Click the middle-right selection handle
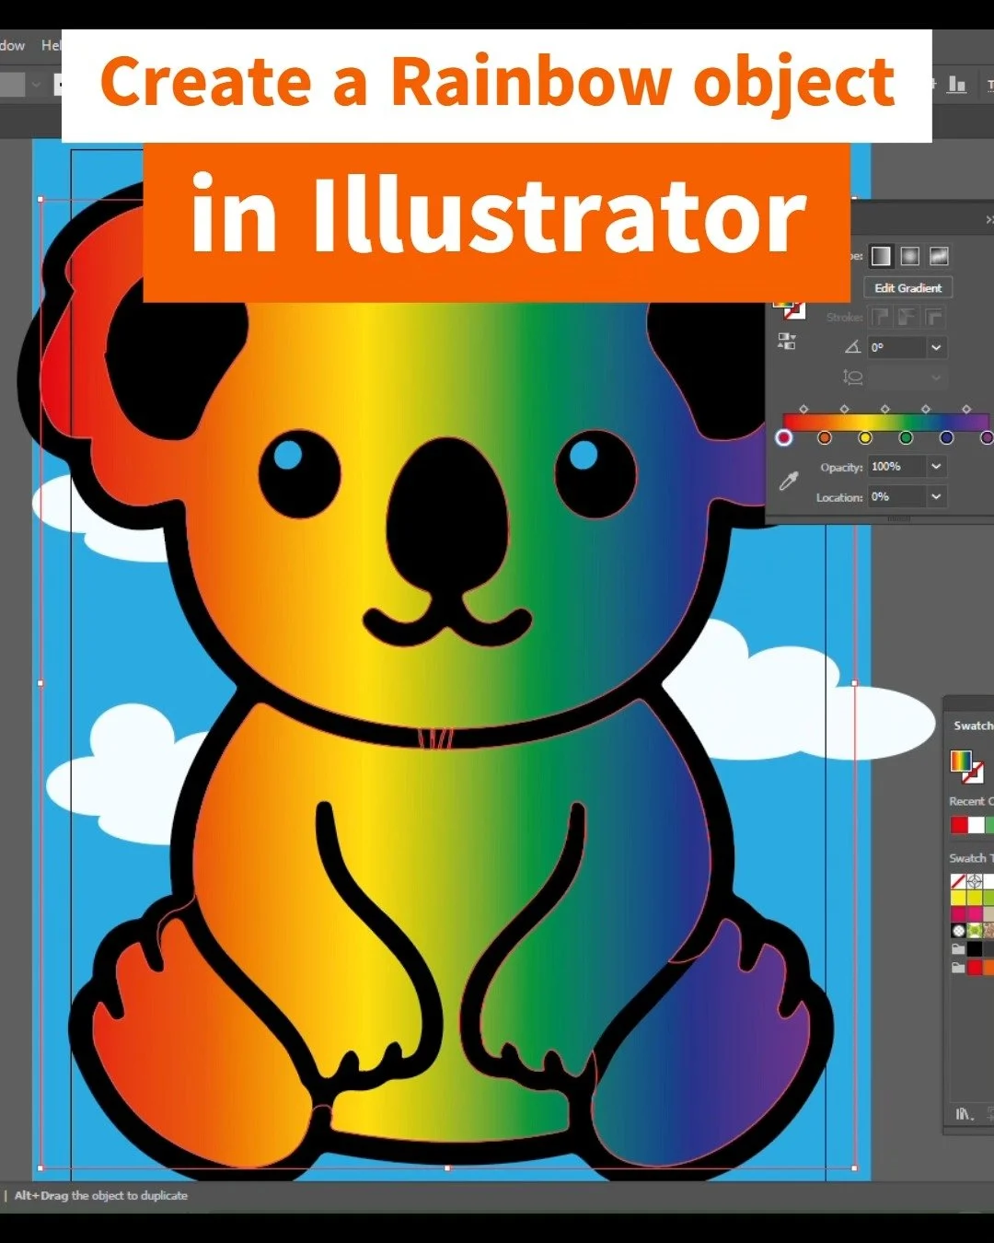Image resolution: width=994 pixels, height=1243 pixels. point(855,683)
